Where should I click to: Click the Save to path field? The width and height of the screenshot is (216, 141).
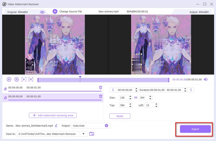49,134
